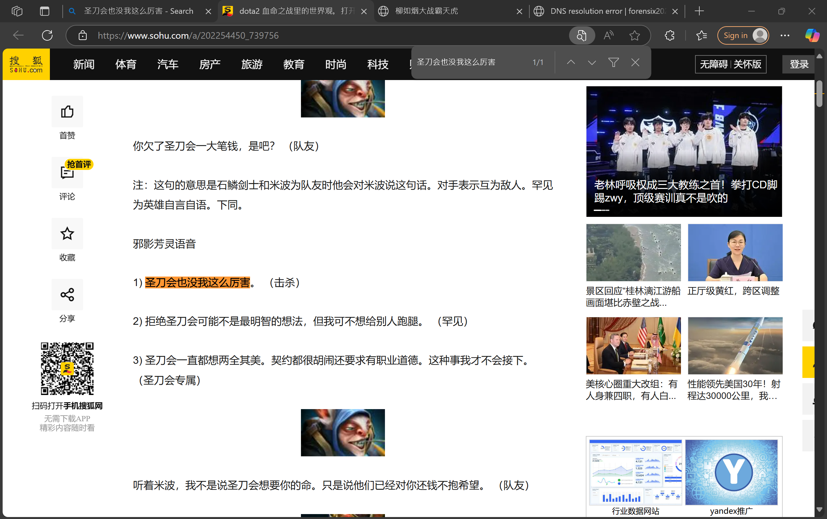
Task: Click the Meepo hero image above 听着米波
Action: [343, 432]
